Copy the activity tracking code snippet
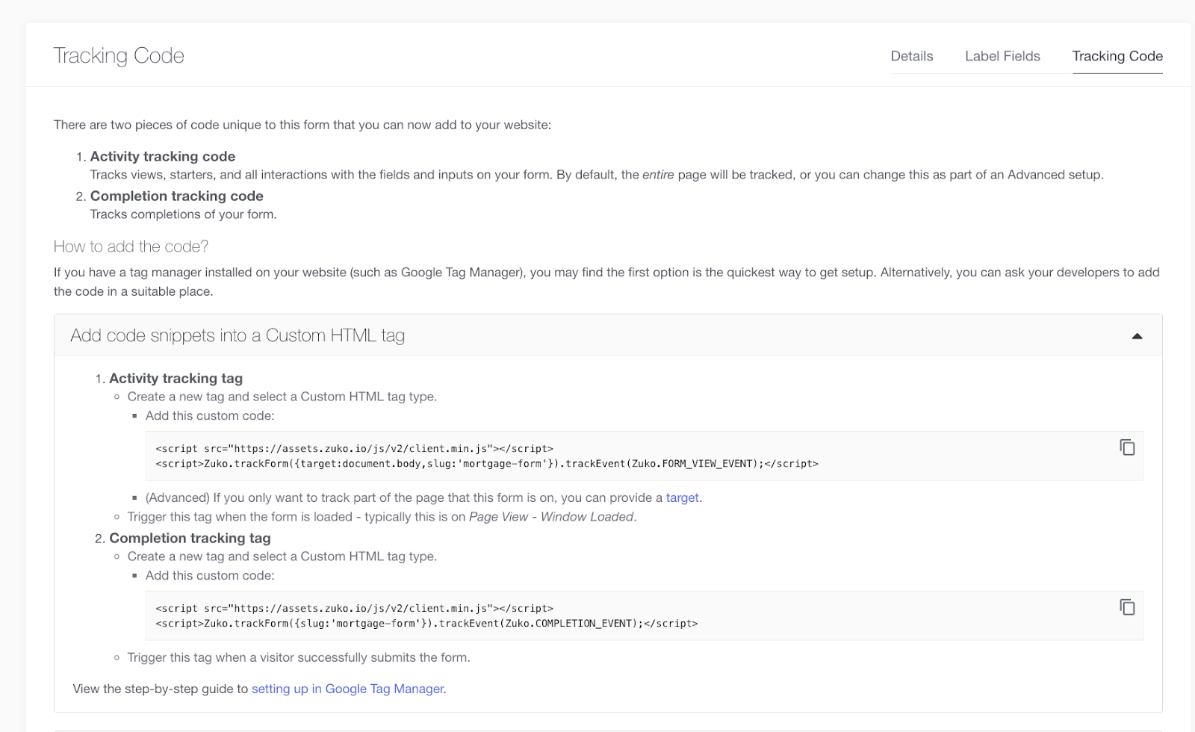The height and width of the screenshot is (732, 1195). coord(1126,446)
